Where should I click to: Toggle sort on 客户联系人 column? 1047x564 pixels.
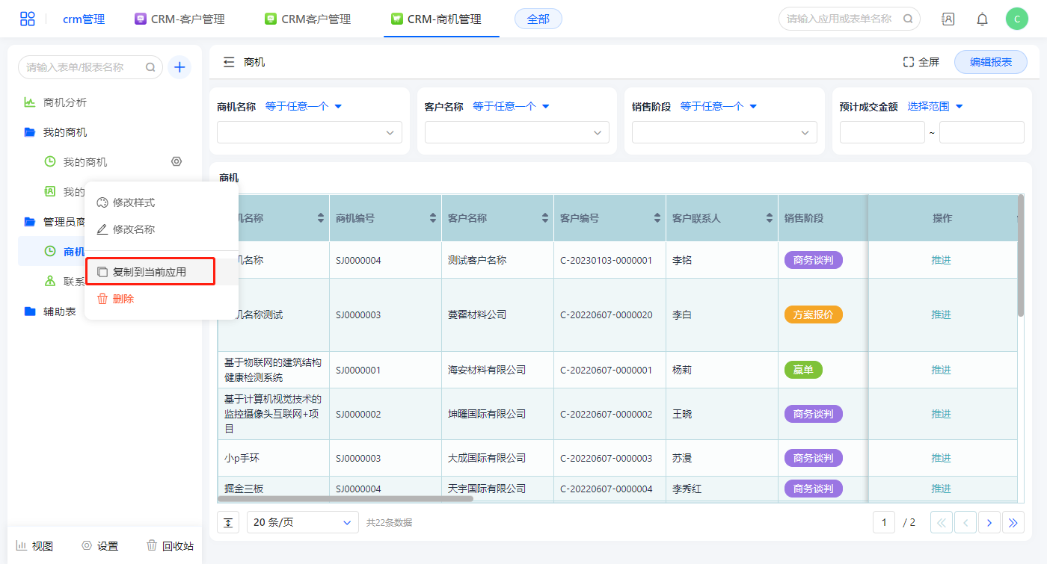pos(770,218)
